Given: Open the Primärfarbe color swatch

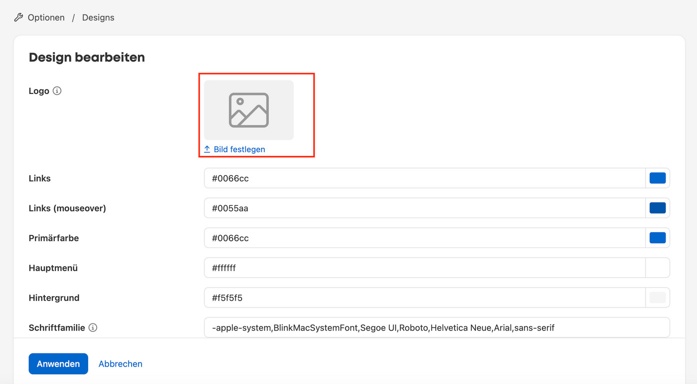Looking at the screenshot, I should click(x=657, y=238).
